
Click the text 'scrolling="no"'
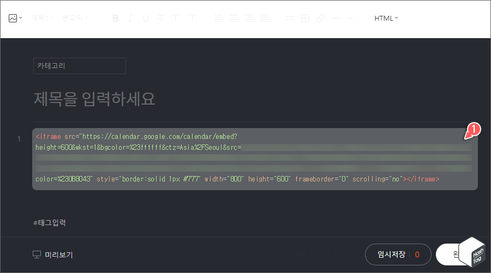[x=378, y=179]
